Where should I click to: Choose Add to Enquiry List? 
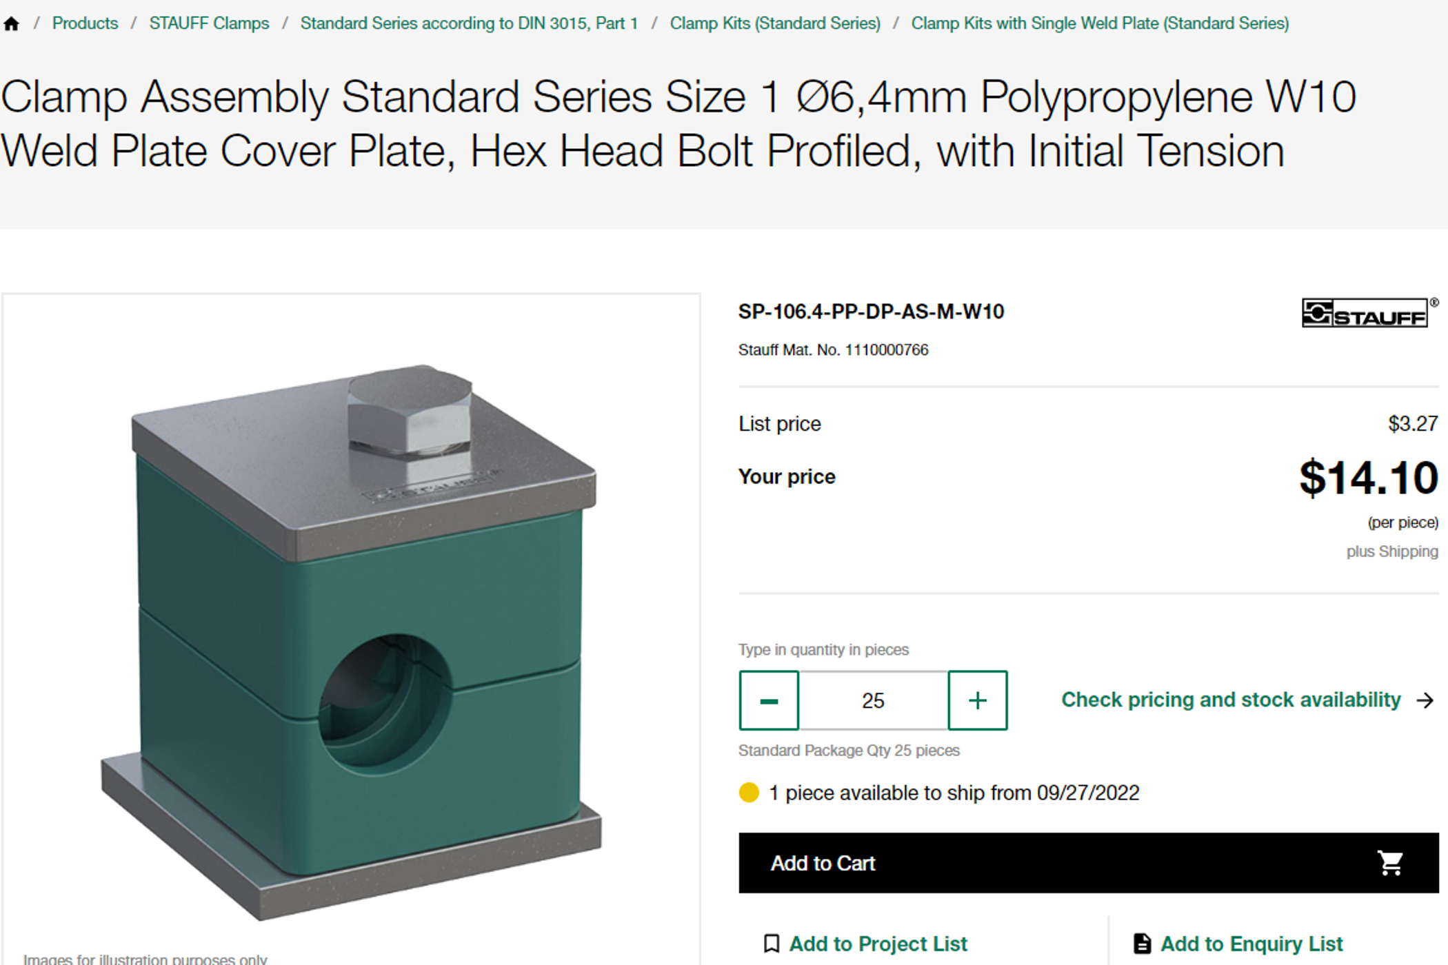coord(1251,944)
